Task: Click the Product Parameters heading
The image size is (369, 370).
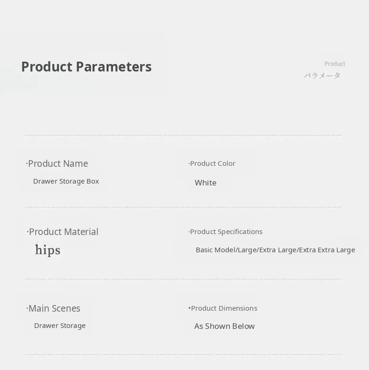Action: [86, 67]
